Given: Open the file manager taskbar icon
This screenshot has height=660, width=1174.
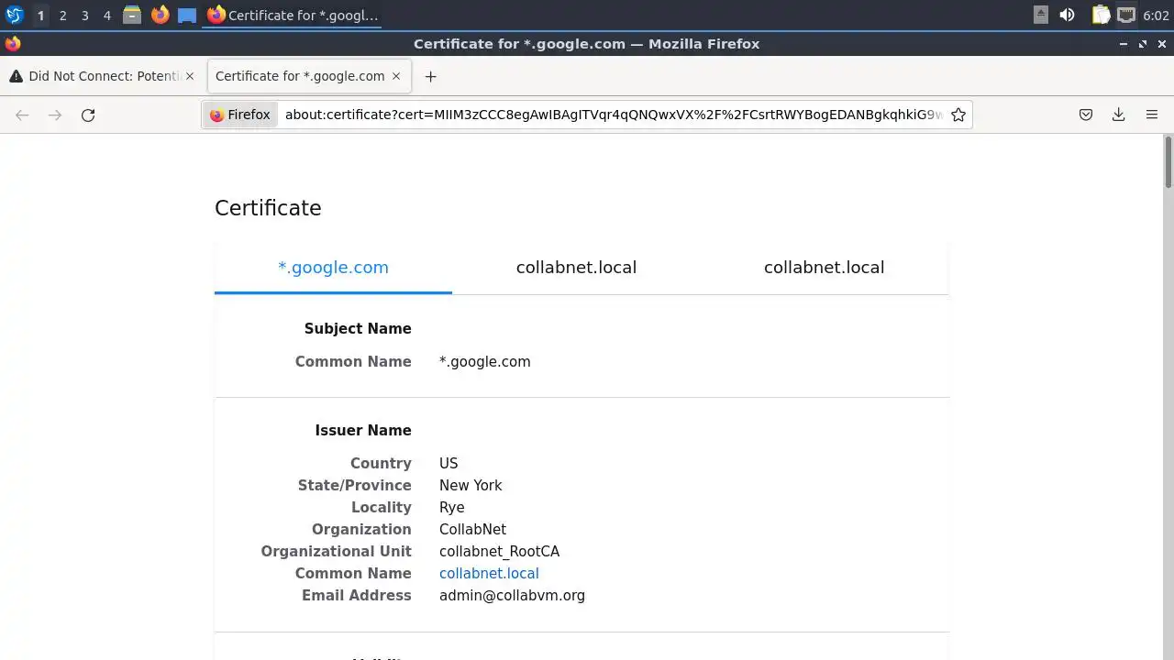Looking at the screenshot, I should click(x=132, y=15).
